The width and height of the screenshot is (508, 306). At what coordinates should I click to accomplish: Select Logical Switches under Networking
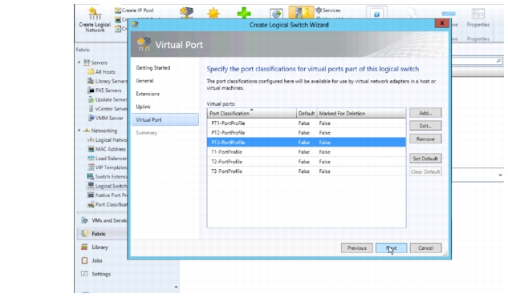pyautogui.click(x=108, y=186)
